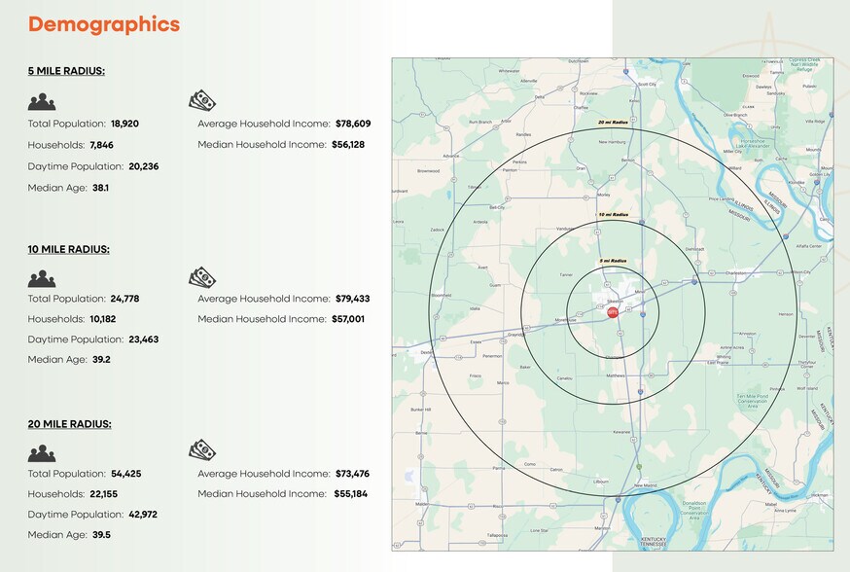Screen dimensions: 850x572
Task: Click the '5 mi Radius' map label
Action: (x=612, y=261)
